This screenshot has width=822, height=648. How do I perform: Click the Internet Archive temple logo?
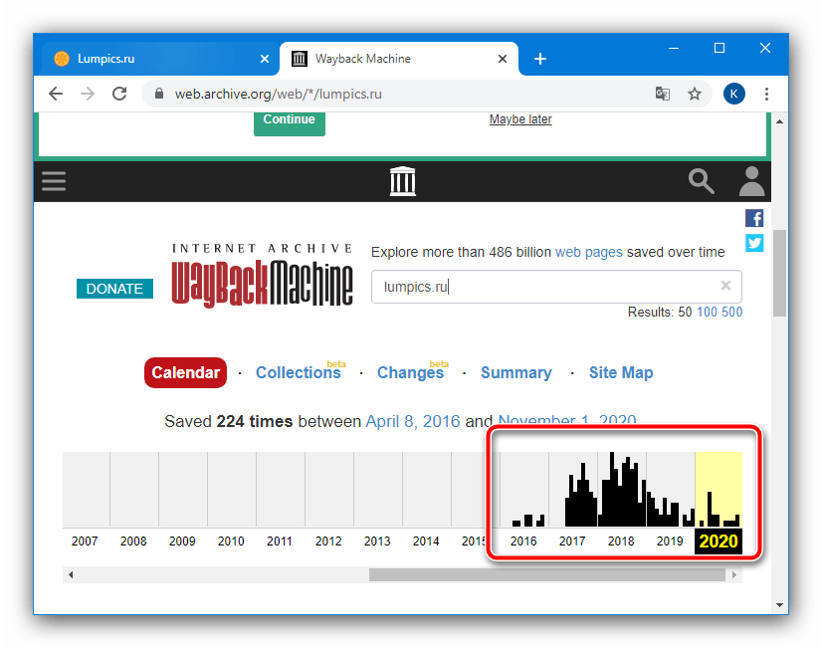(403, 181)
